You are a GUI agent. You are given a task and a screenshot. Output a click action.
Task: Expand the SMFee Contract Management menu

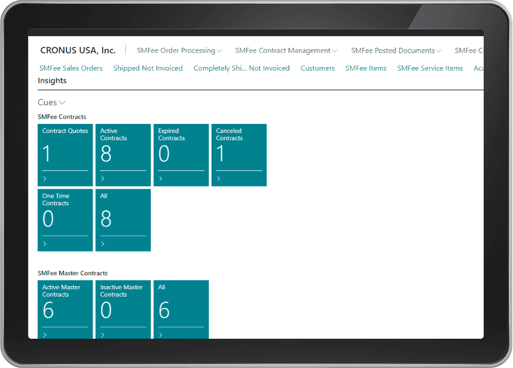click(x=286, y=51)
